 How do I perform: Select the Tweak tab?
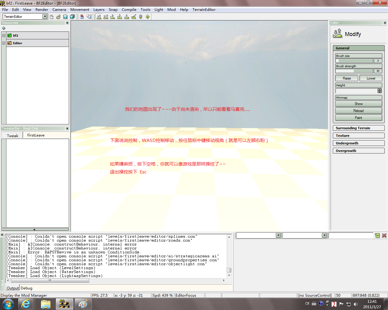[x=13, y=136]
